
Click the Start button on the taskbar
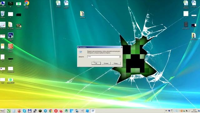[x=2, y=111]
